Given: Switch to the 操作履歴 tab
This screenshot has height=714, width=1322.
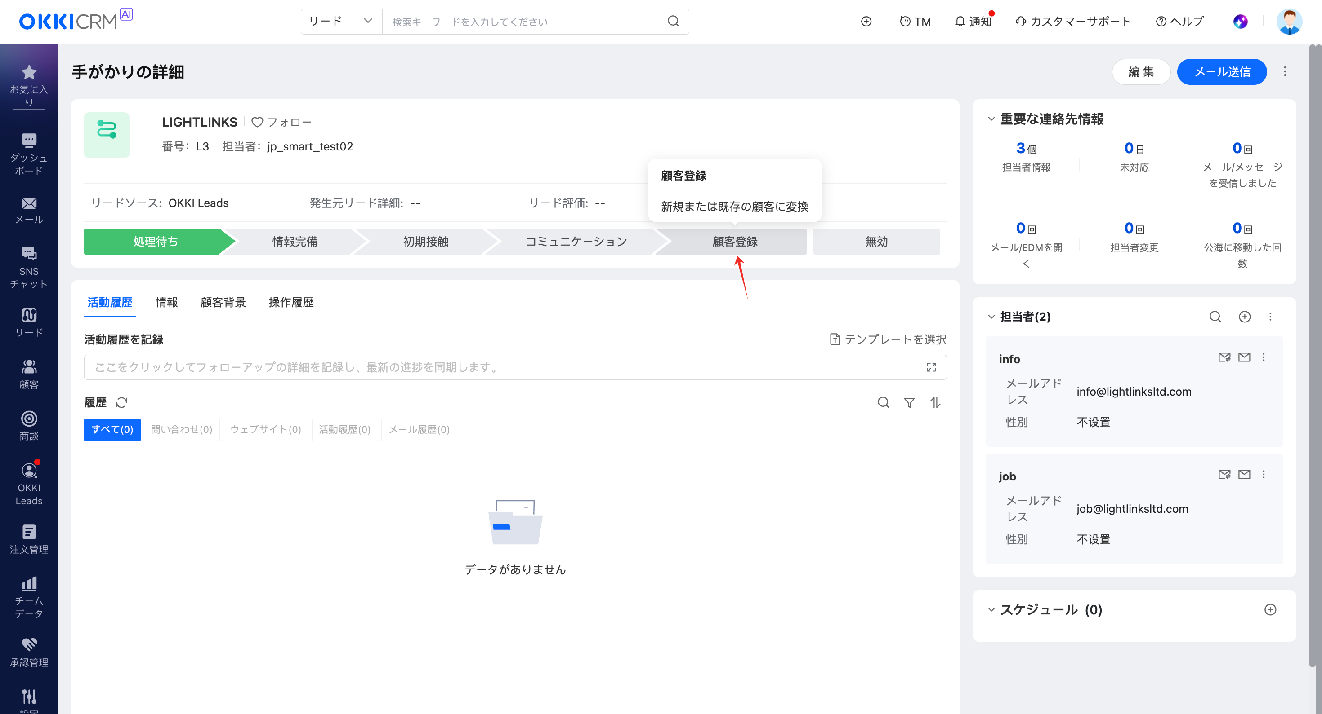Looking at the screenshot, I should coord(291,302).
